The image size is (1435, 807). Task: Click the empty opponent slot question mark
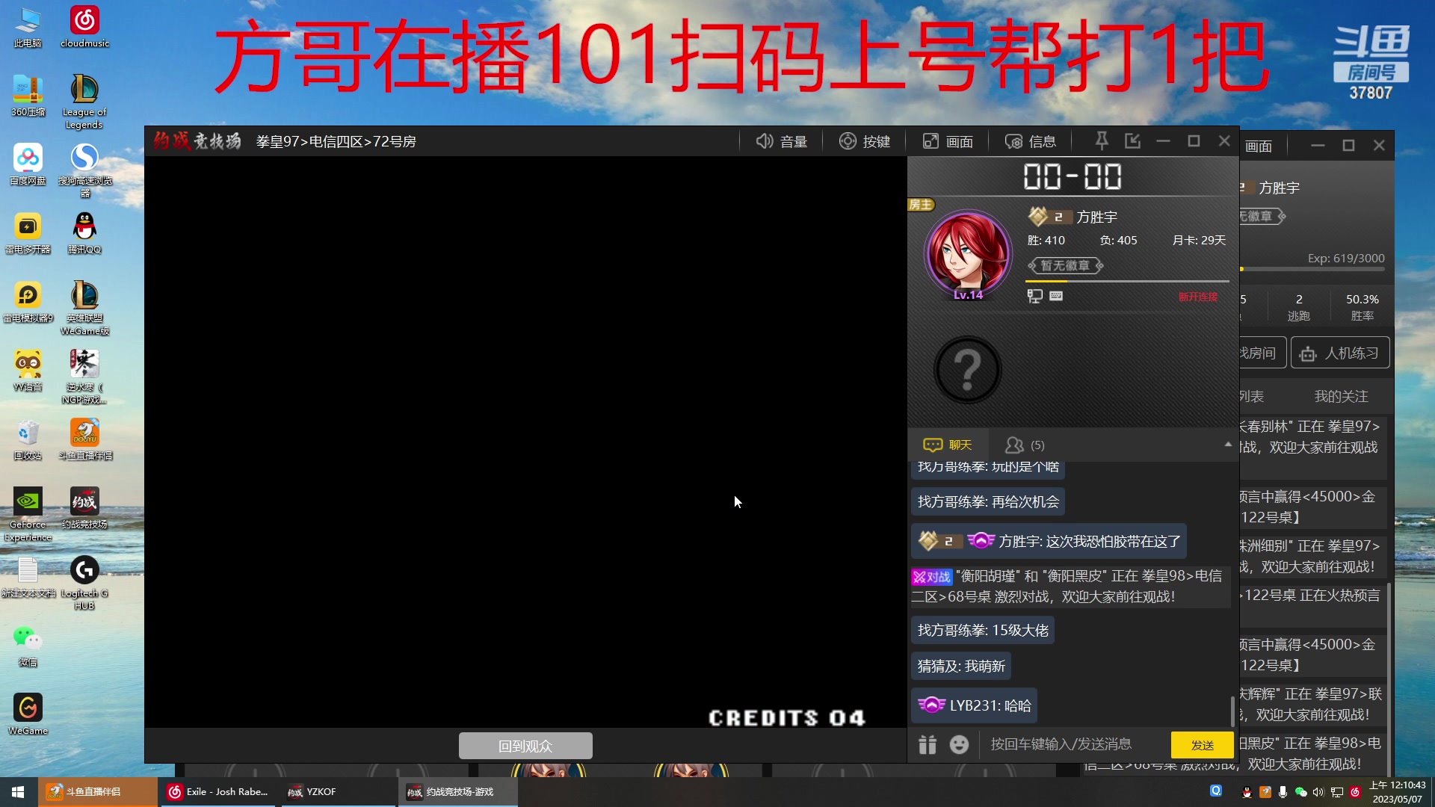(968, 369)
